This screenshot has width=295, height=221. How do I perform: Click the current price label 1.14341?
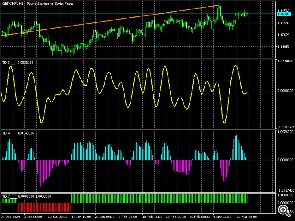tap(284, 14)
